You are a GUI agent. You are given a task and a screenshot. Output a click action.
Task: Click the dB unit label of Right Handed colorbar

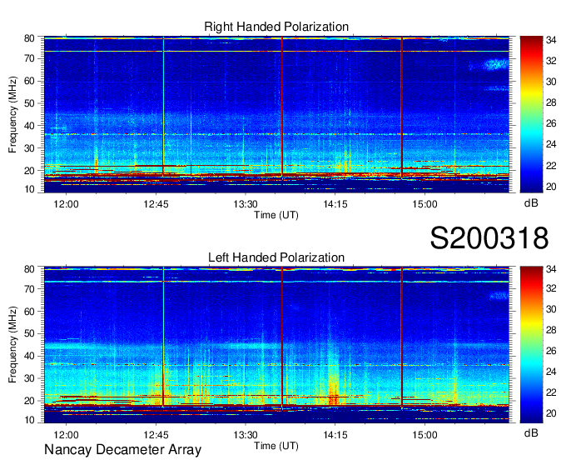[x=531, y=203]
